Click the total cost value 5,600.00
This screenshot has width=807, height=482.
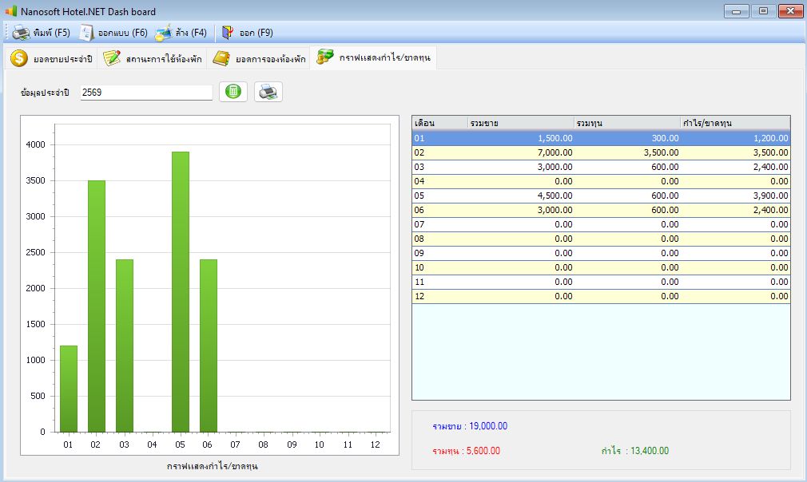(483, 451)
